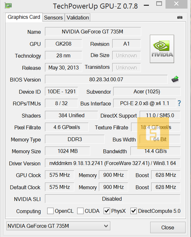Toggle the PhysX checkbox
Screen dimensions: 191x237
pyautogui.click(x=107, y=211)
